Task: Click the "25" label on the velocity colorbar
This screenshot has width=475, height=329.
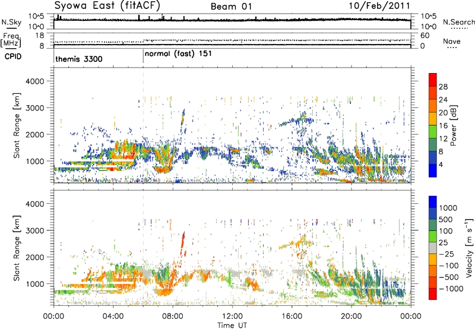Action: (444, 243)
